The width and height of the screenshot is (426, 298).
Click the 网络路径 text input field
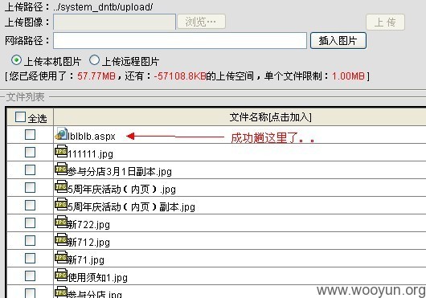coord(180,41)
